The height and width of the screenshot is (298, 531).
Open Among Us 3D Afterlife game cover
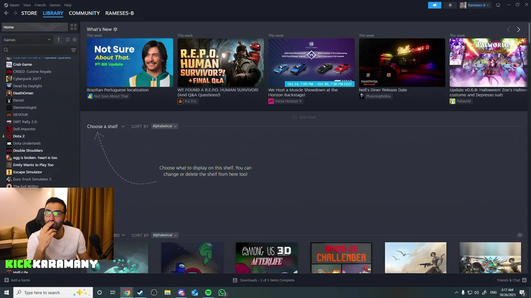click(x=266, y=257)
